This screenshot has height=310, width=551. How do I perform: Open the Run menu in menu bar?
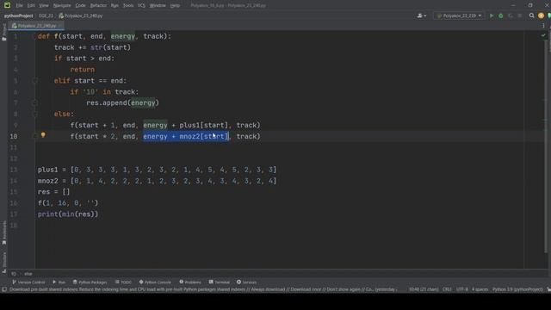point(115,6)
